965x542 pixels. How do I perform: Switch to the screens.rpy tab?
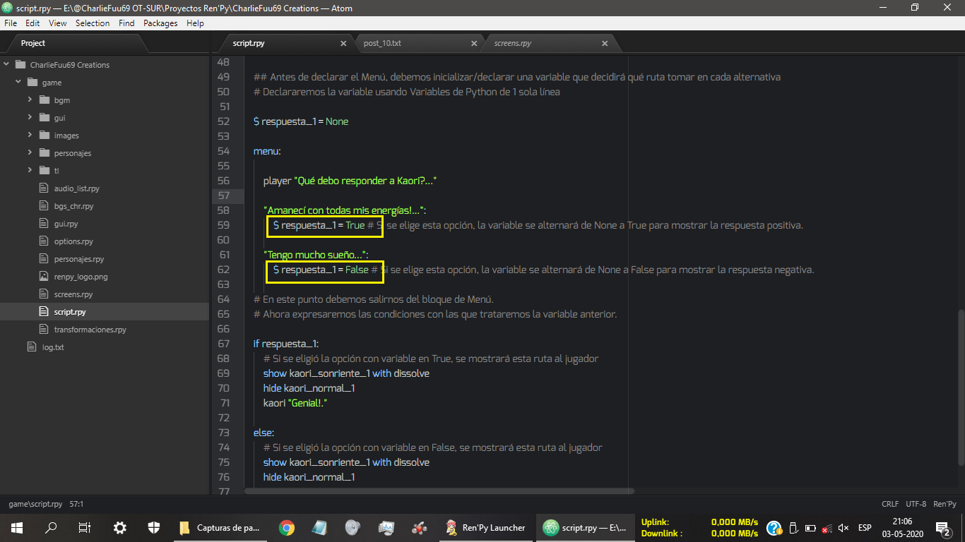513,44
